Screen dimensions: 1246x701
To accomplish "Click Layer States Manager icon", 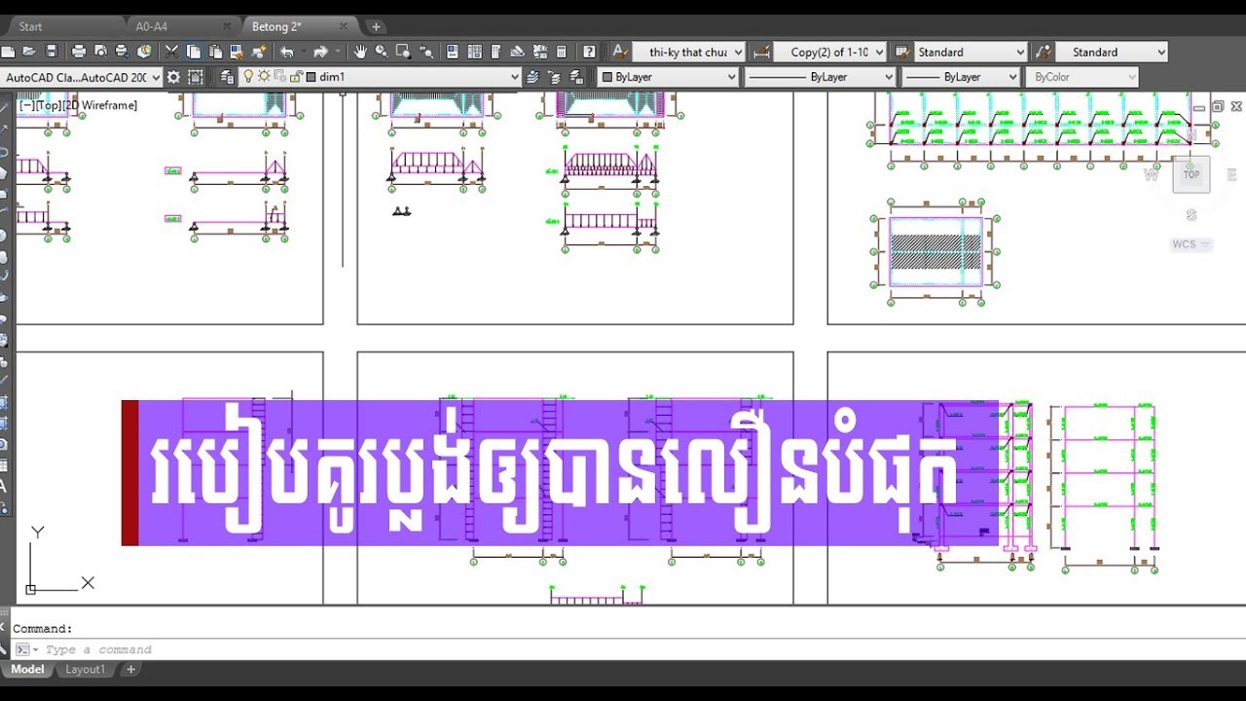I will (x=576, y=77).
